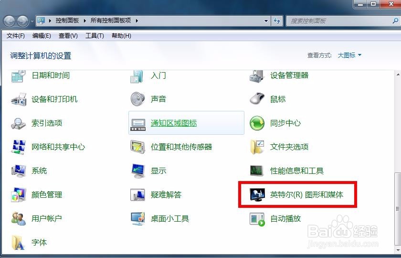Click the 疑难解答 link text
This screenshot has width=401, height=258.
166,195
